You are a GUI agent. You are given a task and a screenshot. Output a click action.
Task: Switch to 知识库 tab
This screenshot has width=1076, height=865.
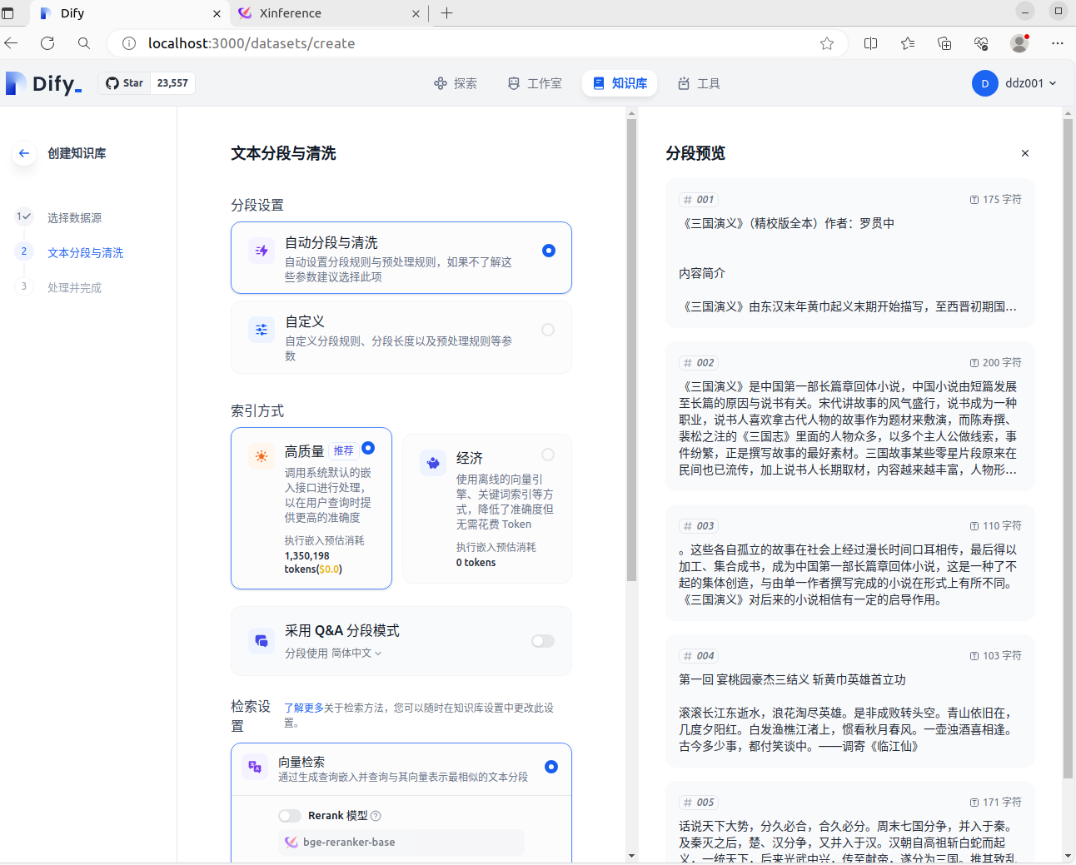tap(620, 83)
